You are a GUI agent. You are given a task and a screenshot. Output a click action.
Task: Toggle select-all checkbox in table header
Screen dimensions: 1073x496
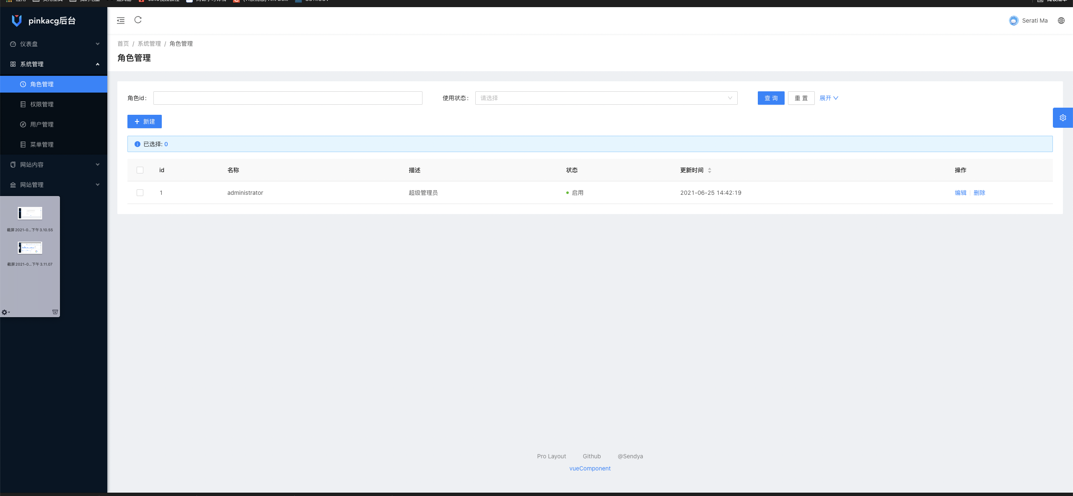click(x=140, y=170)
